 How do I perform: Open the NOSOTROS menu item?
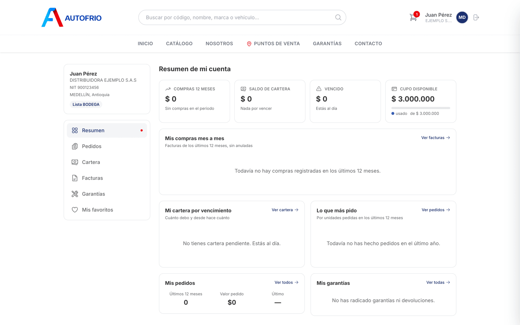219,44
